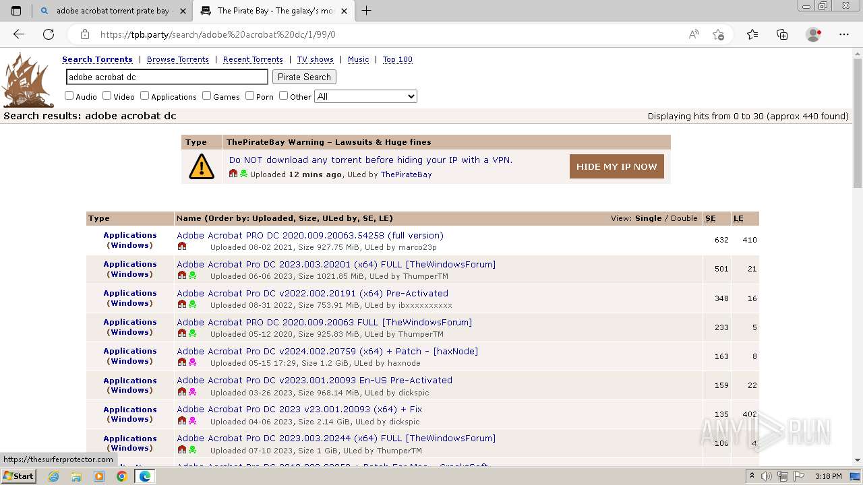Viewport: 863px width, 485px height.
Task: Click the magnet icon for 2023.003.20201 torrent
Action: point(182,276)
